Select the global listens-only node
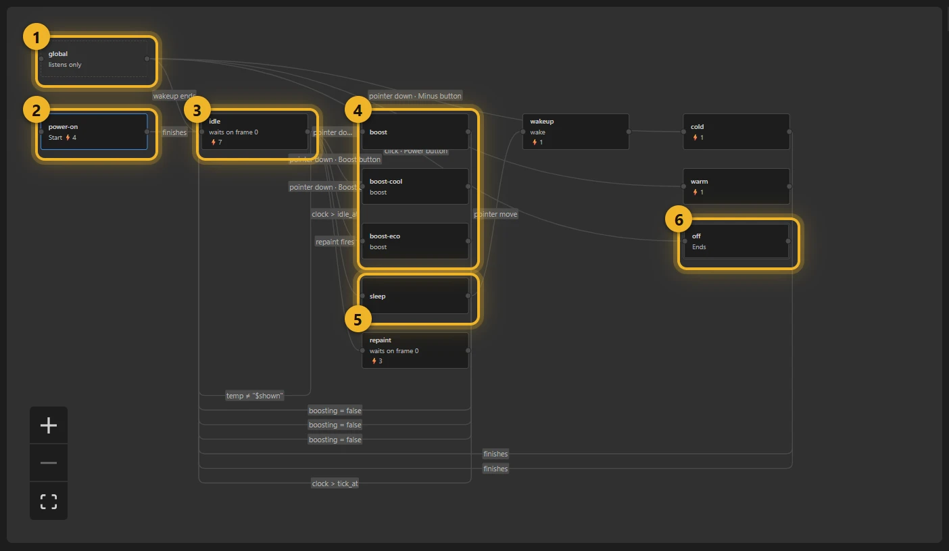The height and width of the screenshot is (551, 949). click(x=94, y=59)
